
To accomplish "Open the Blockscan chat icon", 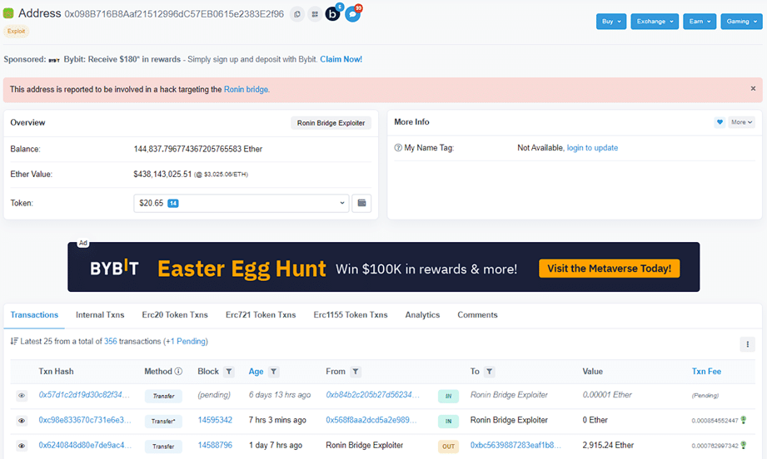I will coord(332,14).
